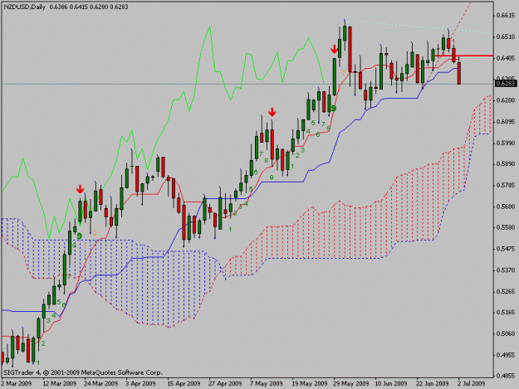Click the 0.5890 price axis label
The width and height of the screenshot is (519, 389).
click(506, 164)
